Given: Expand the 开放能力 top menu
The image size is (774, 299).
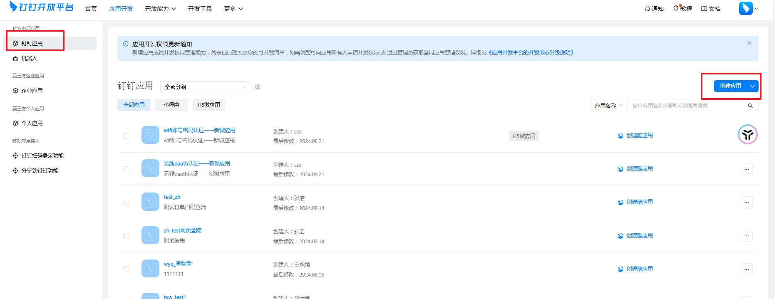Looking at the screenshot, I should 160,9.
